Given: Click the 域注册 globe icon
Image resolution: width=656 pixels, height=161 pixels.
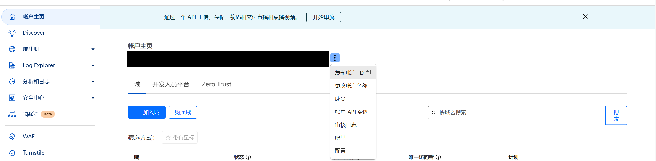Looking at the screenshot, I should 12,49.
